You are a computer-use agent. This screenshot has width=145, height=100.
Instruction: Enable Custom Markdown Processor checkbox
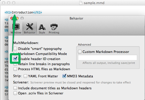click(80, 52)
